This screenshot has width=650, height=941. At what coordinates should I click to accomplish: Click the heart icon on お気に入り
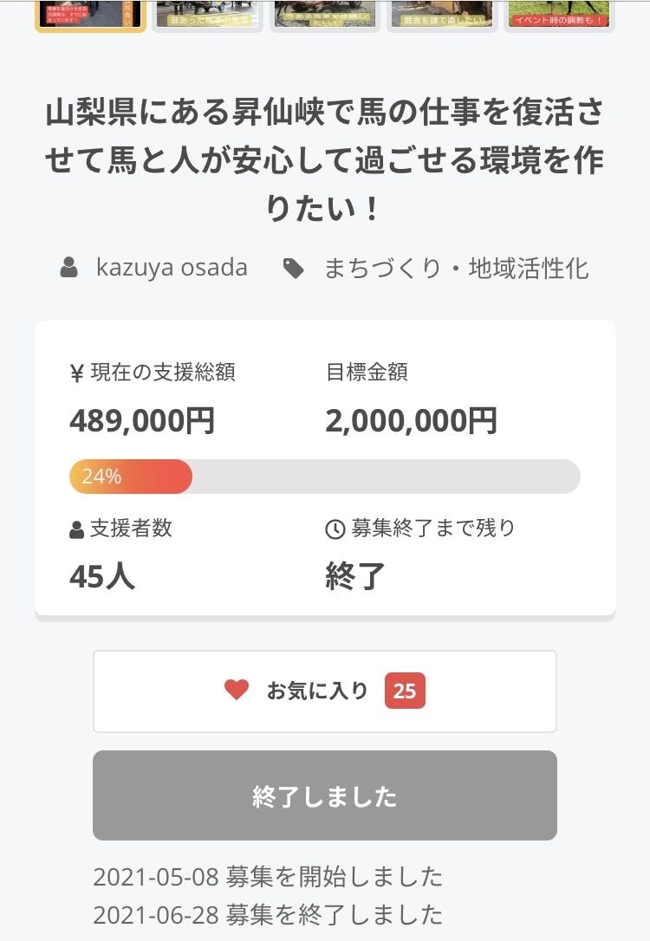tap(237, 690)
